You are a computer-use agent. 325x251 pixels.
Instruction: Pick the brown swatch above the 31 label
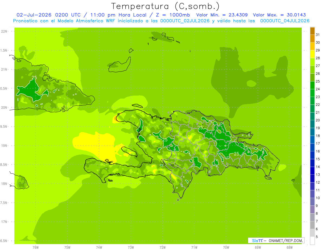click(x=312, y=31)
